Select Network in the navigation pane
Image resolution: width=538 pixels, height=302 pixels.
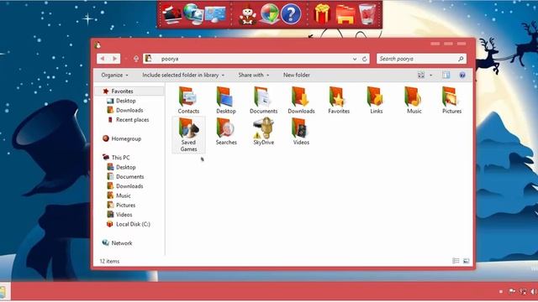[117, 243]
